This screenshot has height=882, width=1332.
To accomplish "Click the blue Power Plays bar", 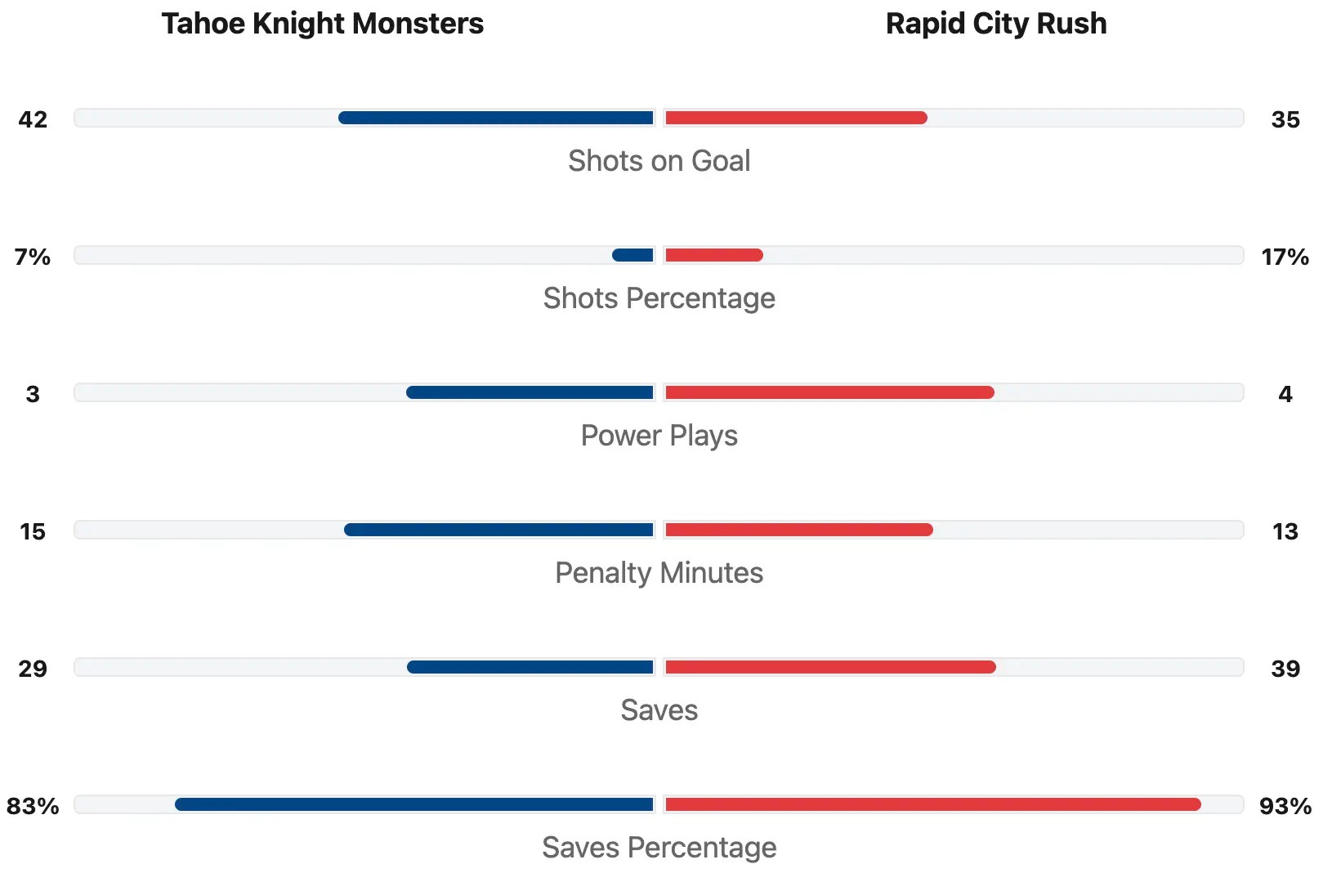I will (530, 392).
